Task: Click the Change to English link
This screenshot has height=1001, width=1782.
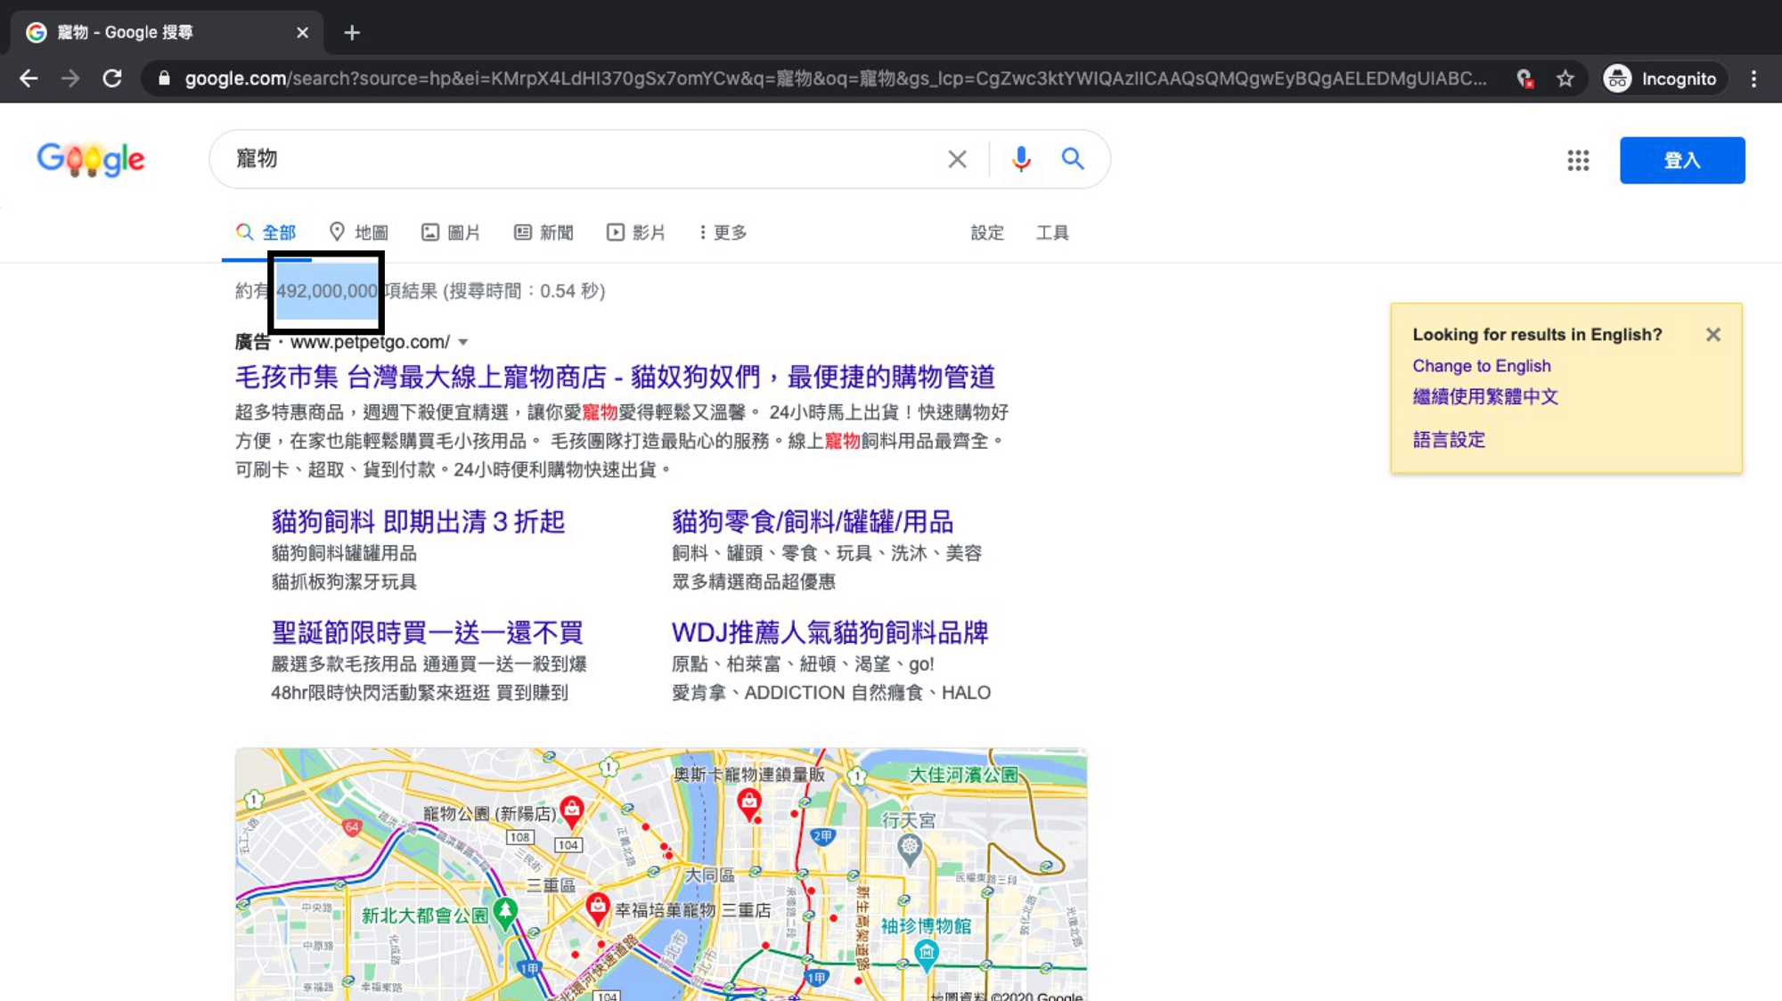Action: coord(1481,366)
